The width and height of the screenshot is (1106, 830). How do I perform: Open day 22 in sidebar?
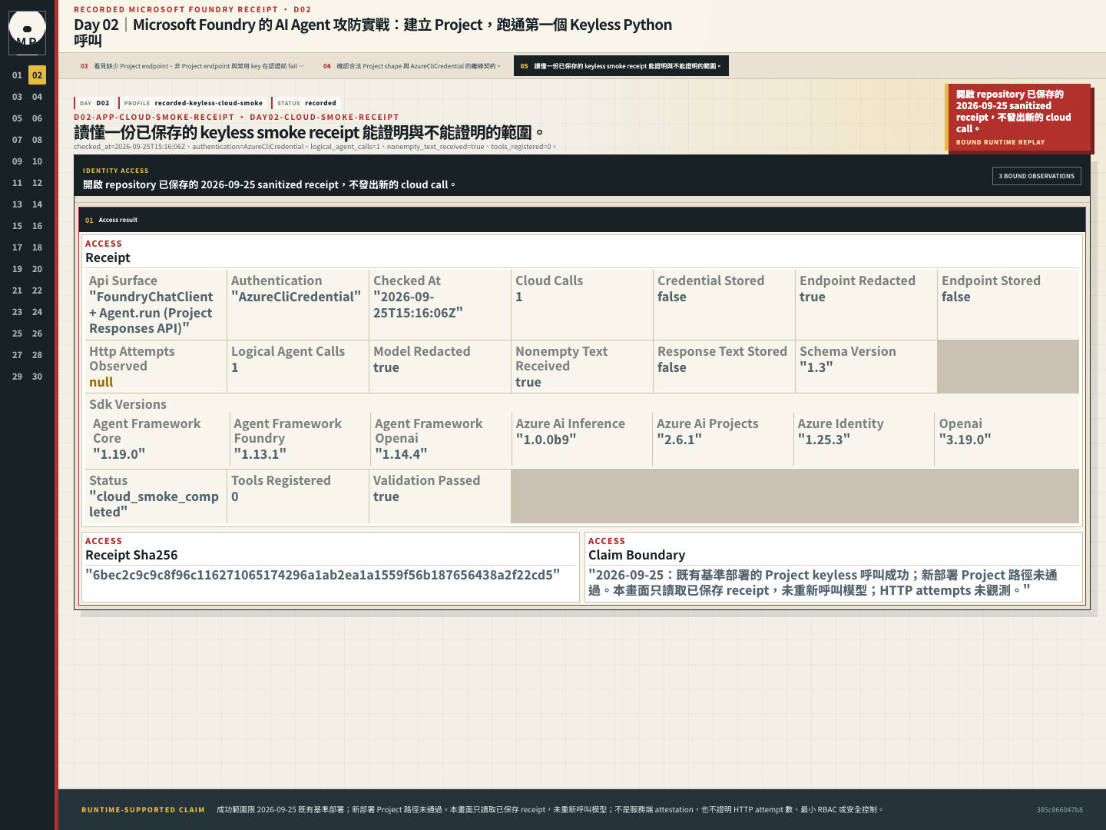coord(37,290)
